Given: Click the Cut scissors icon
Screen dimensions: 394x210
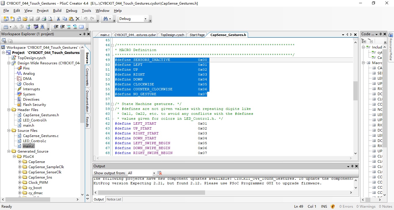Looking at the screenshot, I should 58,19.
